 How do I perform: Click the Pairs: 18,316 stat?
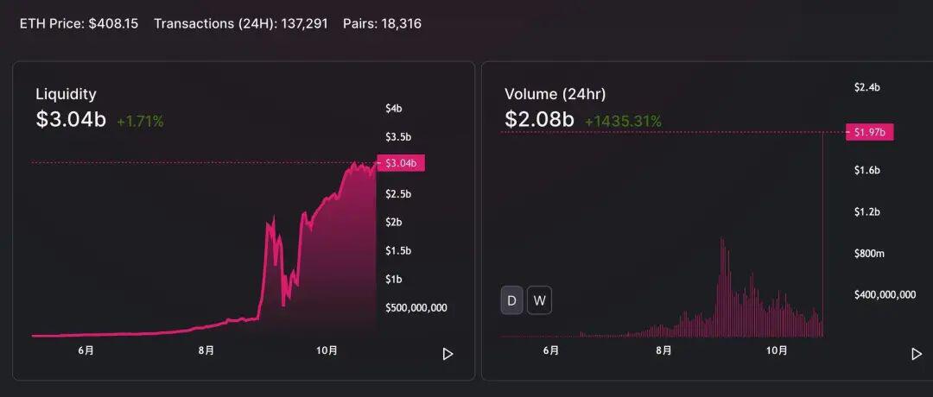(x=382, y=24)
